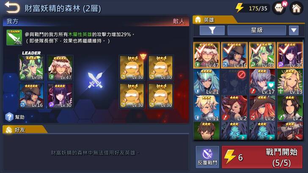Toggle 反覆戰鬥 repeat battle mode
Image resolution: width=308 pixels, height=173 pixels.
[207, 157]
